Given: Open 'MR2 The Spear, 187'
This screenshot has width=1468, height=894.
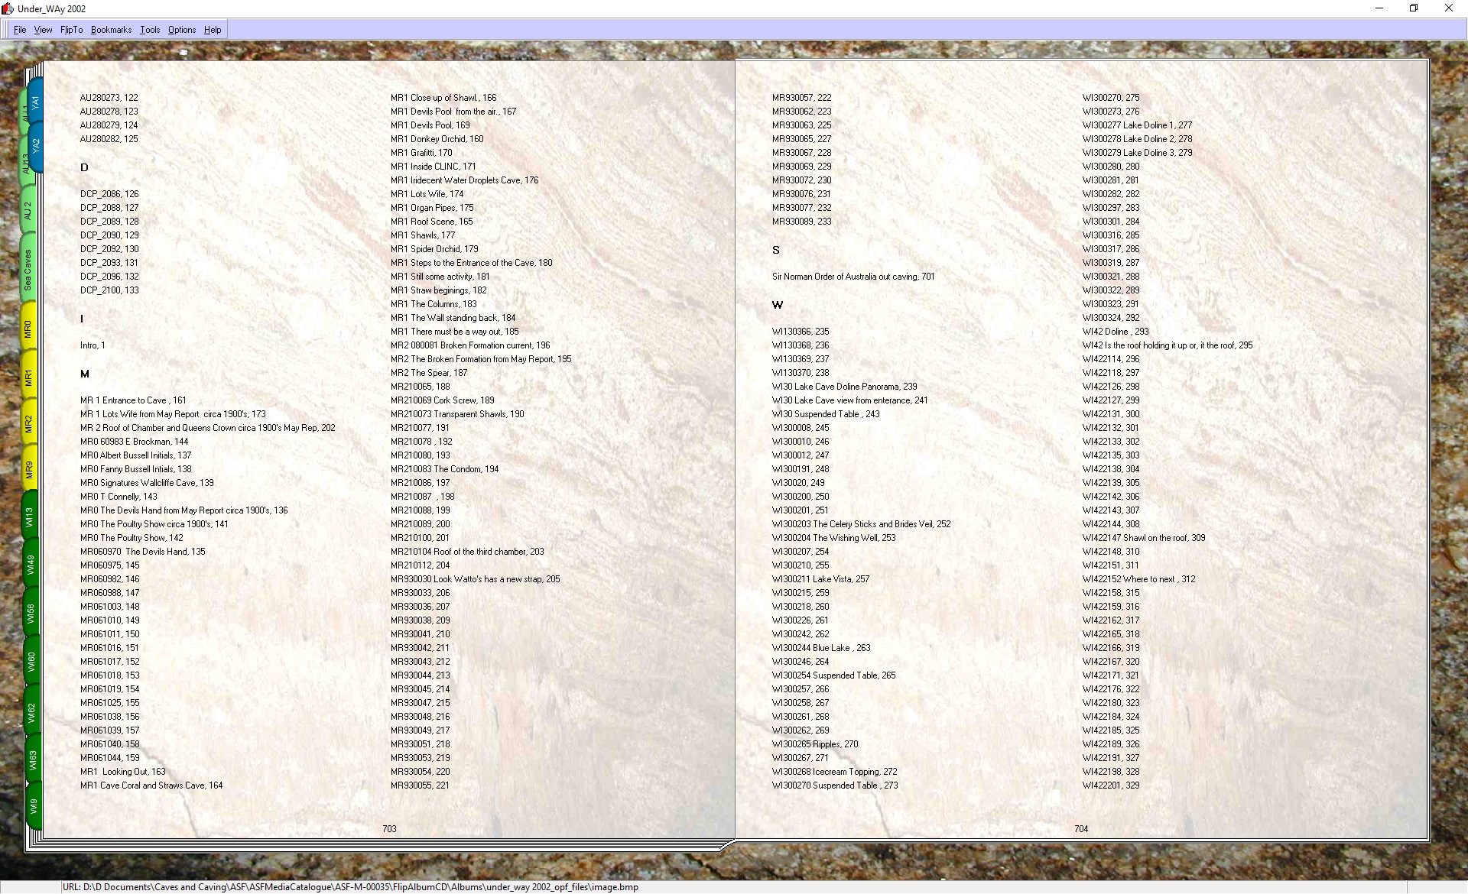Looking at the screenshot, I should tap(429, 373).
